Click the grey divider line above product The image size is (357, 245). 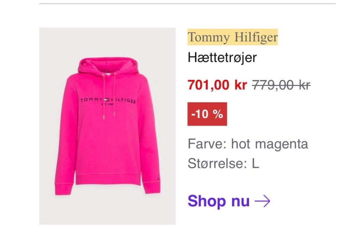click(187, 4)
